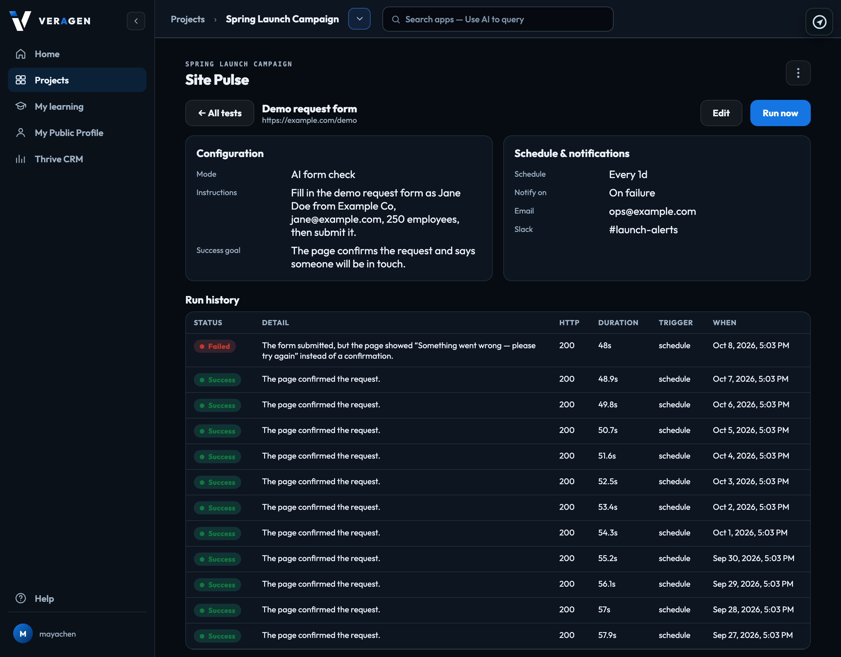841x657 pixels.
Task: Click the 49.8s duration cell
Action: tap(607, 404)
